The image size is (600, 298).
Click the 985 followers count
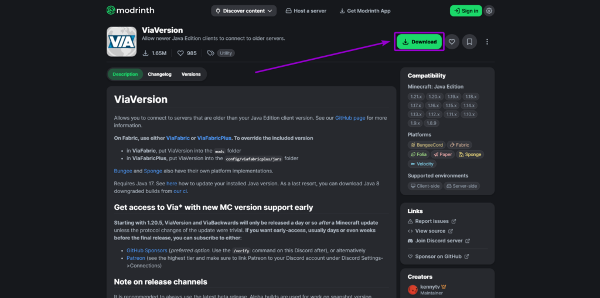coord(187,53)
